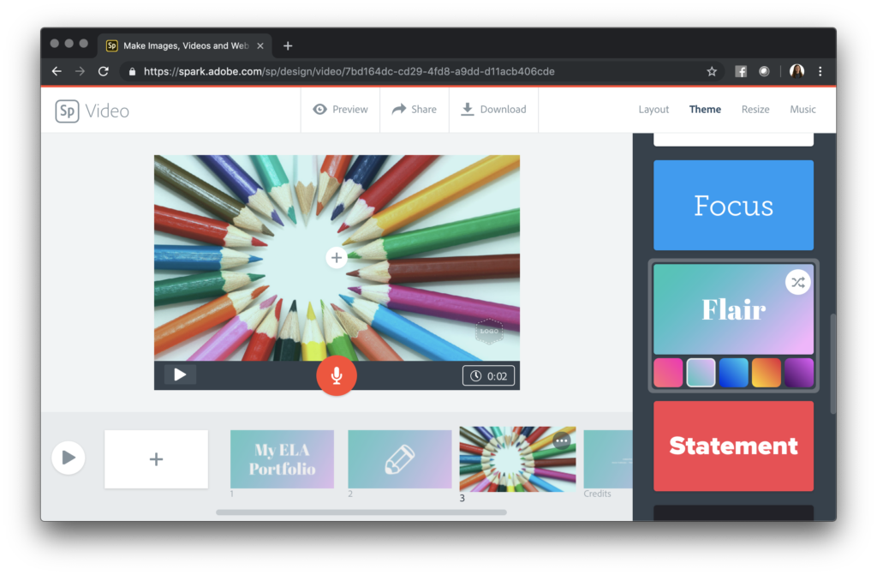Click the large play button to preview video
Image resolution: width=877 pixels, height=575 pixels.
pyautogui.click(x=69, y=457)
